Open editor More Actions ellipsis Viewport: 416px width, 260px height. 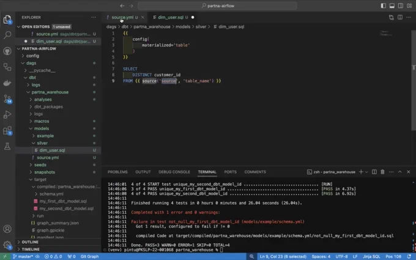pyautogui.click(x=409, y=17)
